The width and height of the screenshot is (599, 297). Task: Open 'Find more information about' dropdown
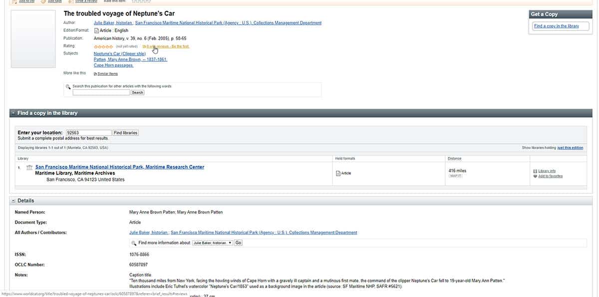pos(213,243)
